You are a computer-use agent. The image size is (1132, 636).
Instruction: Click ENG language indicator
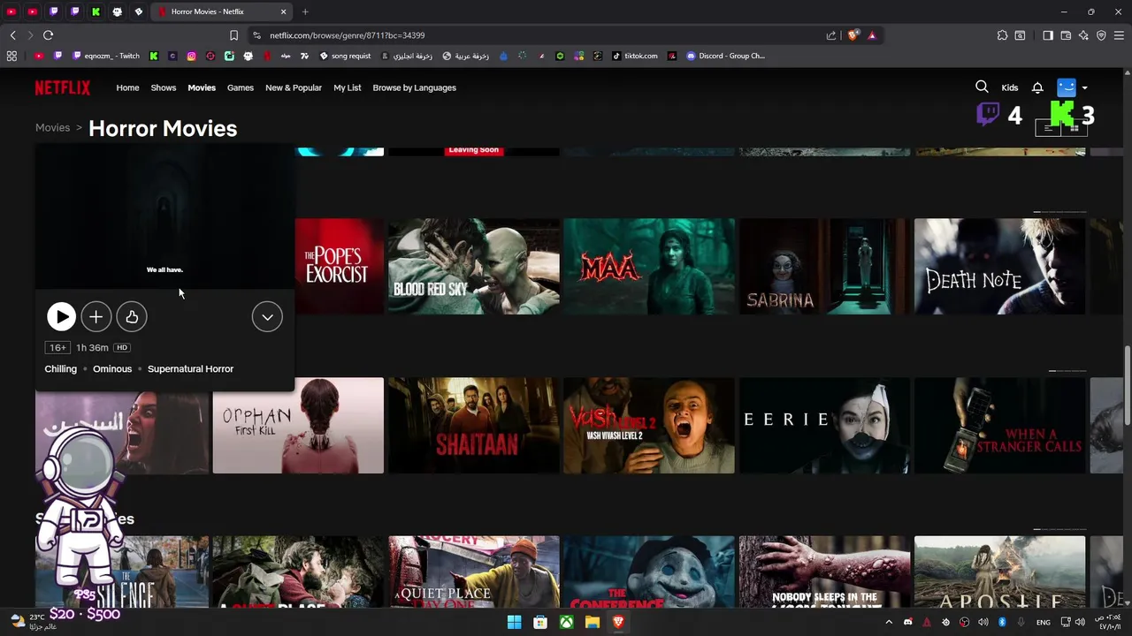click(x=1044, y=622)
